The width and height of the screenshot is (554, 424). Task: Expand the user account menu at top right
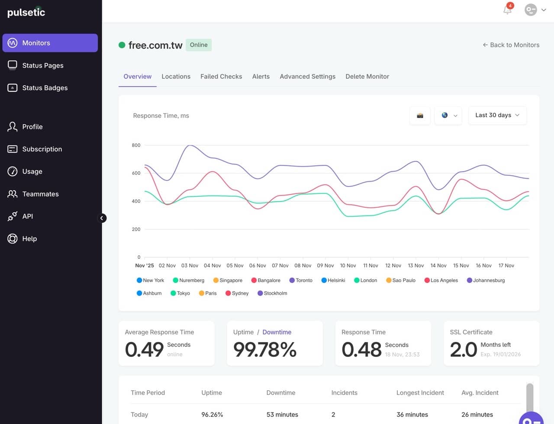click(x=535, y=10)
